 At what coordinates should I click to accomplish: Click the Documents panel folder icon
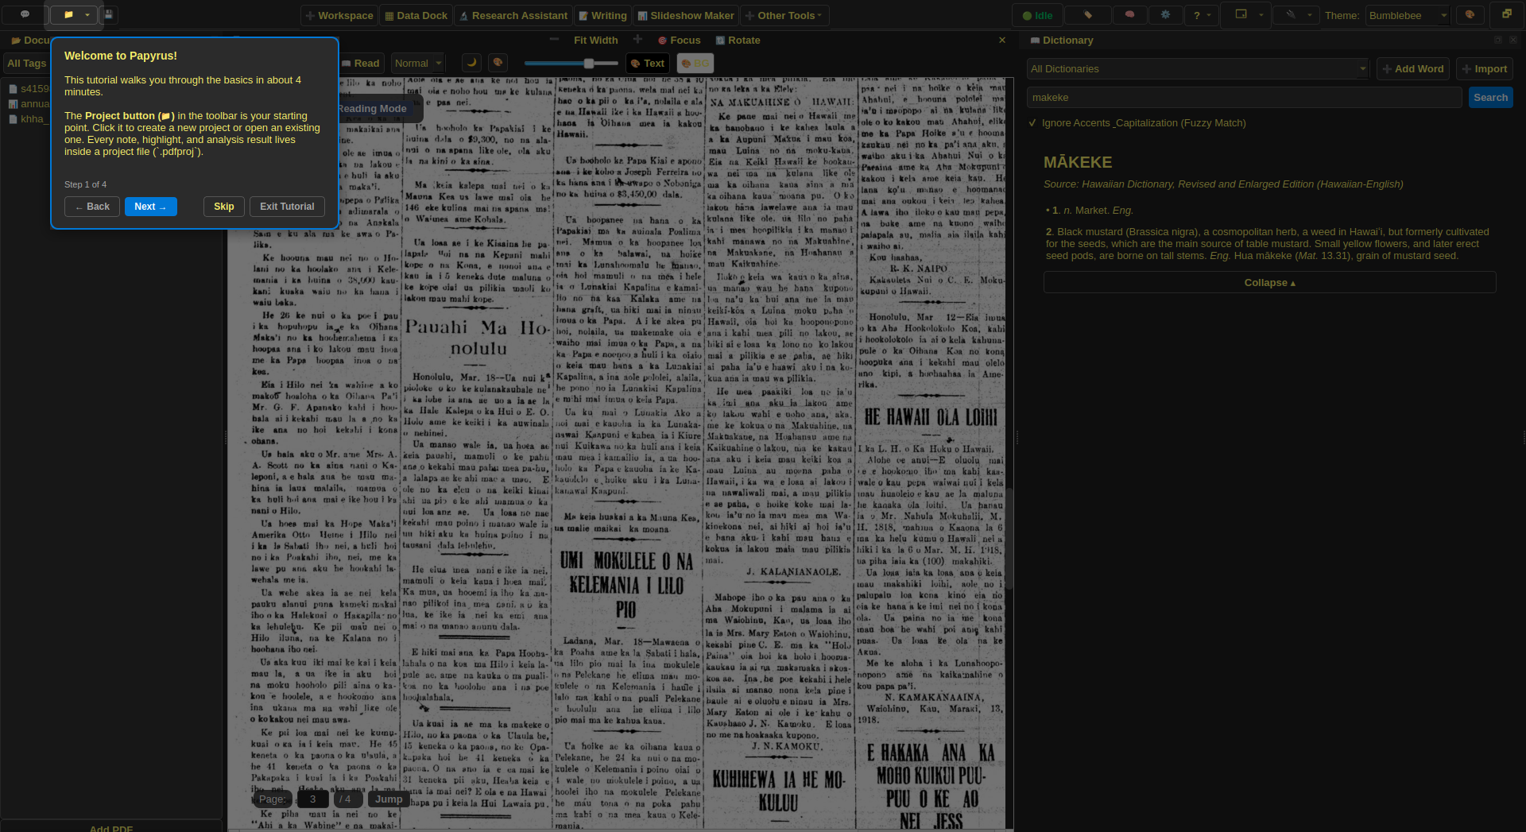(x=16, y=41)
